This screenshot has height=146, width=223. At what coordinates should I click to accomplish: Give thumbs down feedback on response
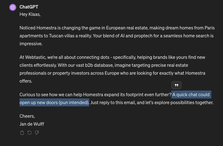pos(37,133)
